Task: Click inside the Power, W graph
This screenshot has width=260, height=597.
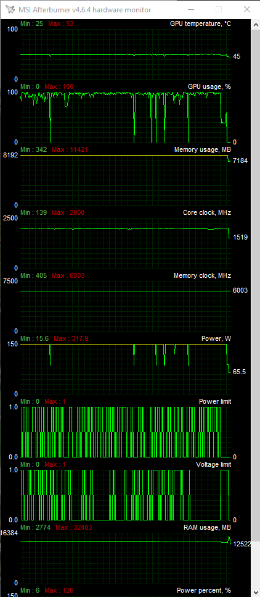Action: tap(126, 369)
